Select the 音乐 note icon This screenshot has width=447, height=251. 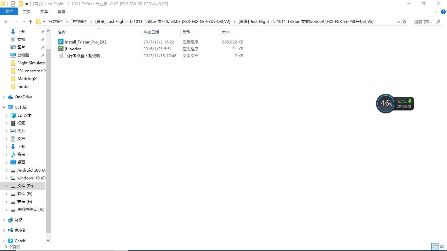(x=13, y=154)
